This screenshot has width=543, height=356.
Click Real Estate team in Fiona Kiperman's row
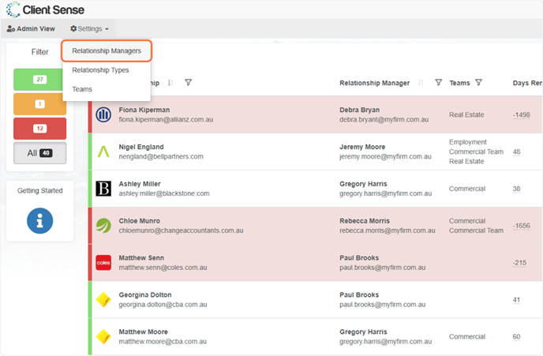[466, 114]
